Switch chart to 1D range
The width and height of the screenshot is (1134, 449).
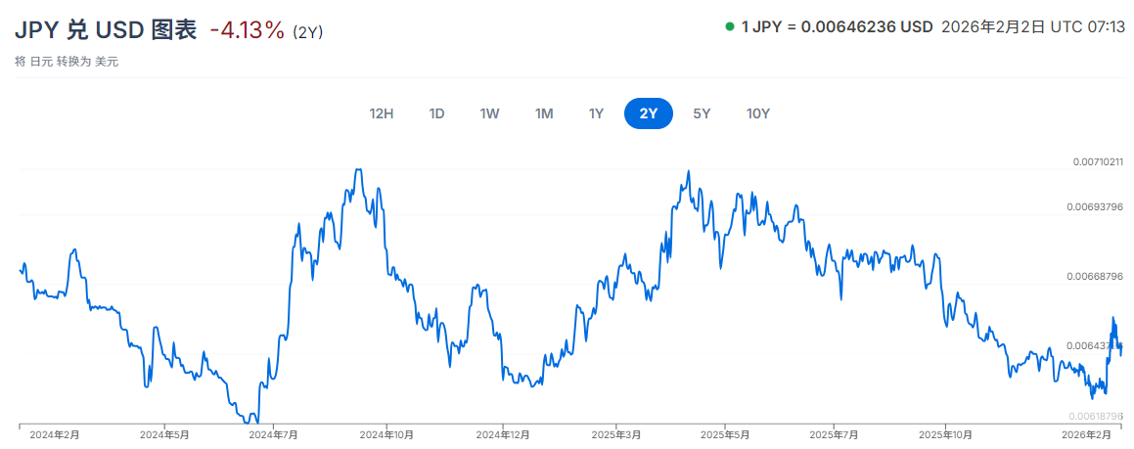(437, 113)
